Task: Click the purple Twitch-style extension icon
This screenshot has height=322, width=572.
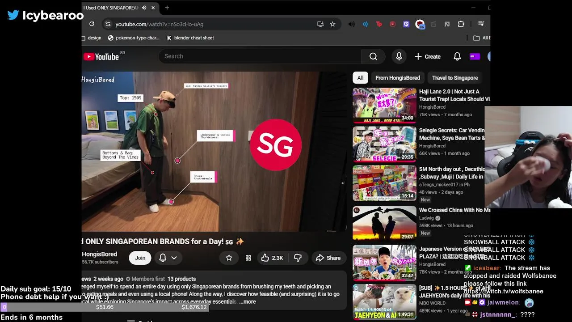Action: click(406, 24)
